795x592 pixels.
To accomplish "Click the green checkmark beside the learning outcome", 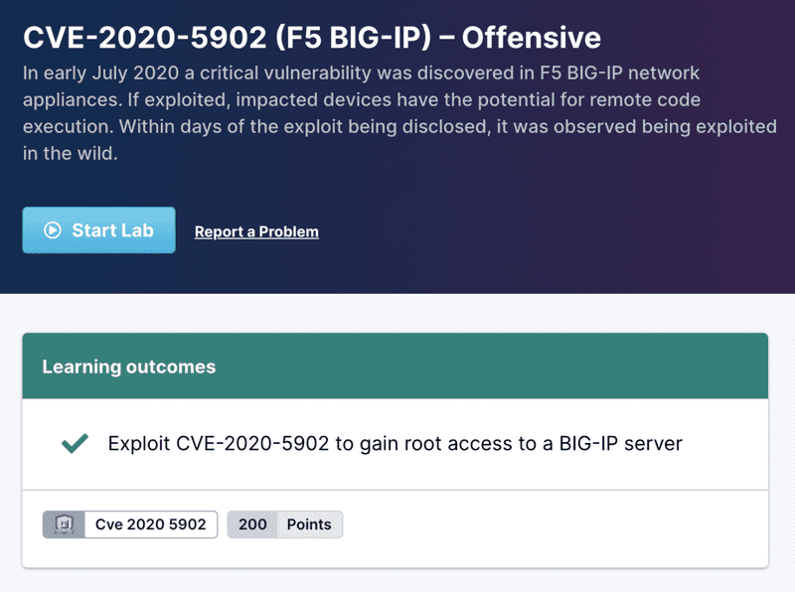I will pos(75,444).
